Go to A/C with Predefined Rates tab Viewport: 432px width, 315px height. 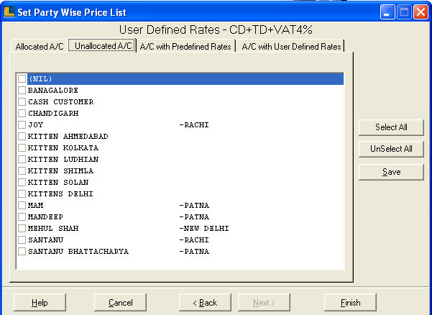click(185, 46)
